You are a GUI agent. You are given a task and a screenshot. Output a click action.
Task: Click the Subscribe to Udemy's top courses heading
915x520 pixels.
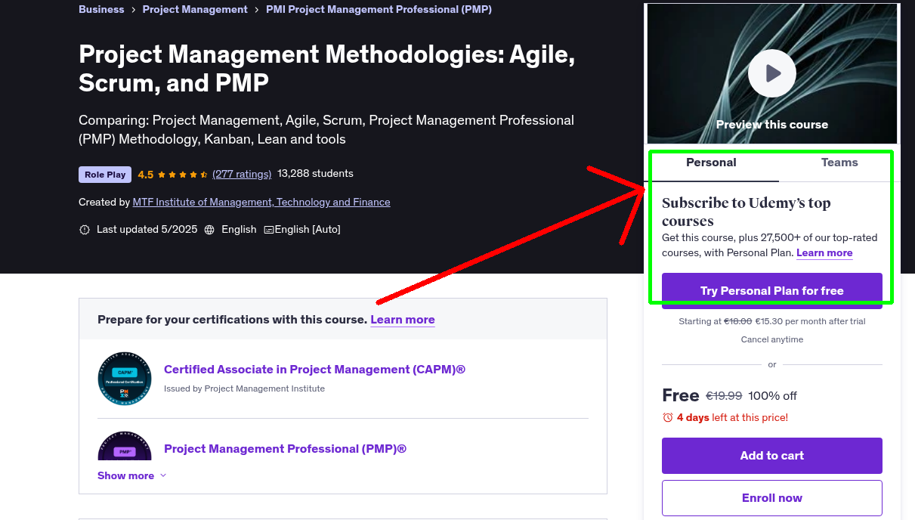[747, 212]
